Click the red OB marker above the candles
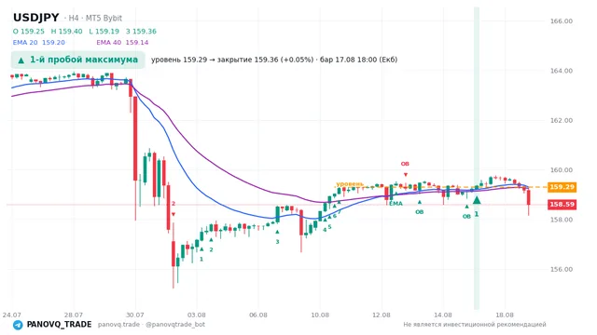 tap(405, 164)
